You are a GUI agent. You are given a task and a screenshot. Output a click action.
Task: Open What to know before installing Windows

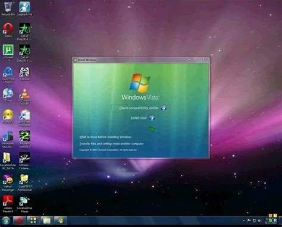tap(105, 137)
